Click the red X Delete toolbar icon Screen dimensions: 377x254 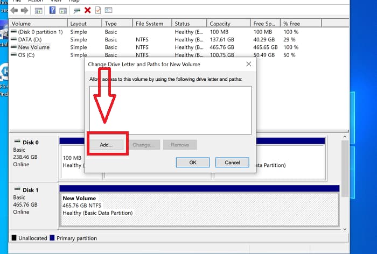point(88,10)
